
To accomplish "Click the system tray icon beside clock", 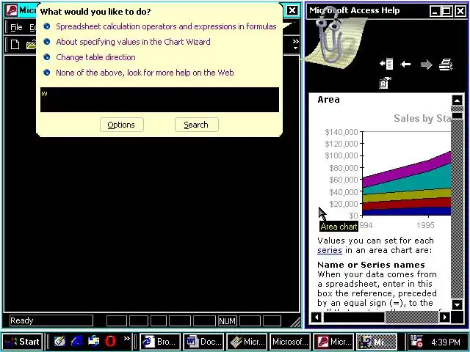I will (416, 341).
